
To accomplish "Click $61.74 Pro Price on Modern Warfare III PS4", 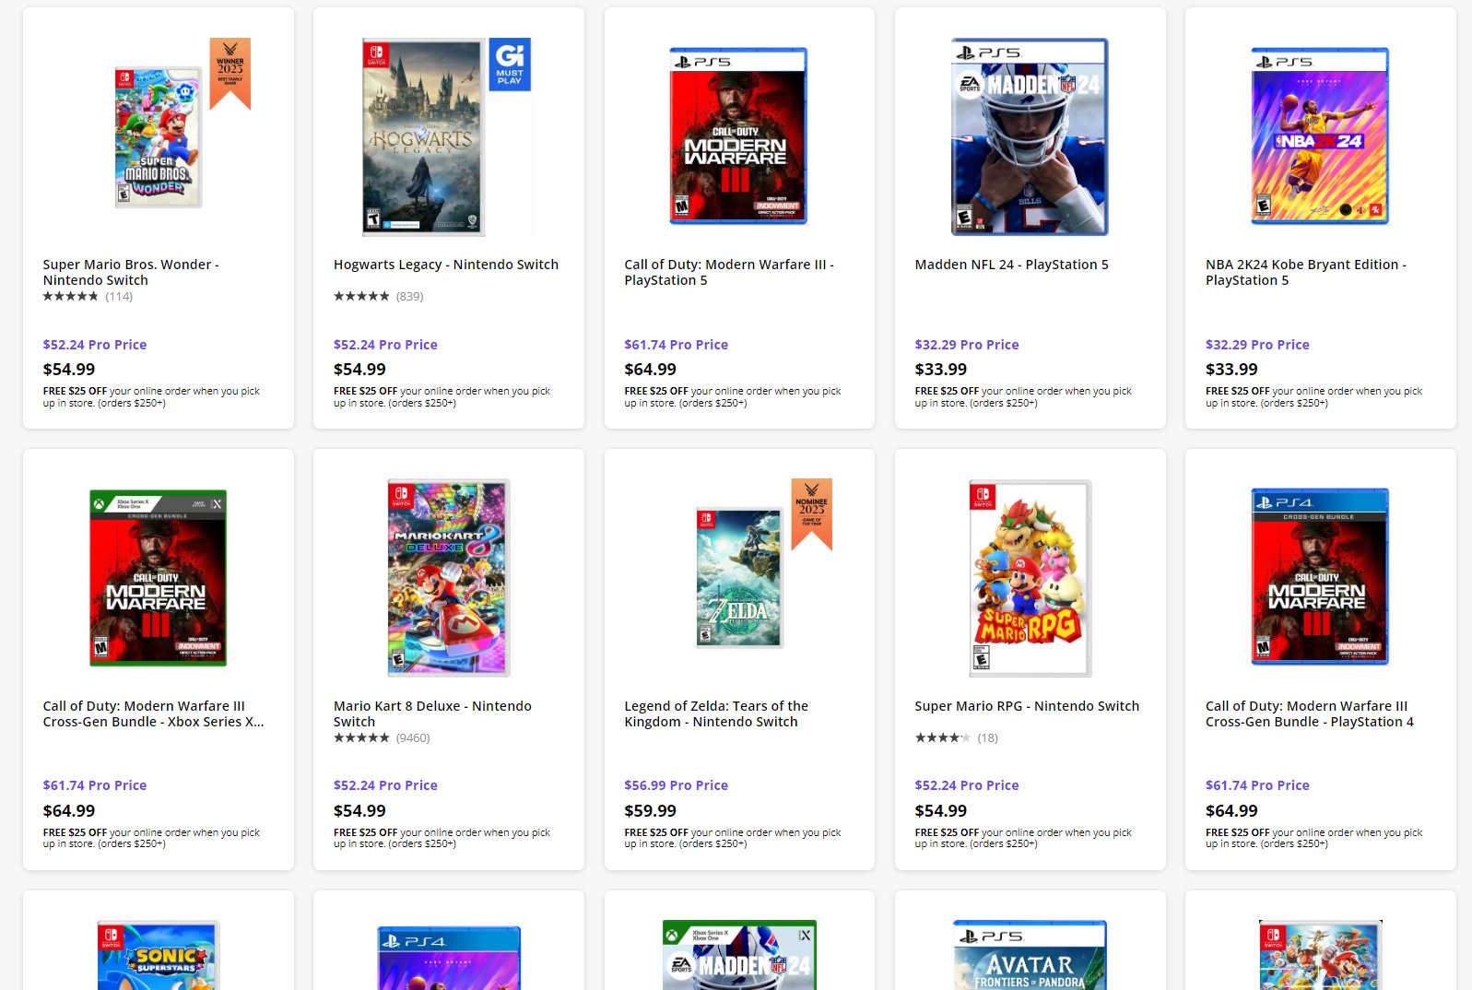I will pyautogui.click(x=1257, y=785).
